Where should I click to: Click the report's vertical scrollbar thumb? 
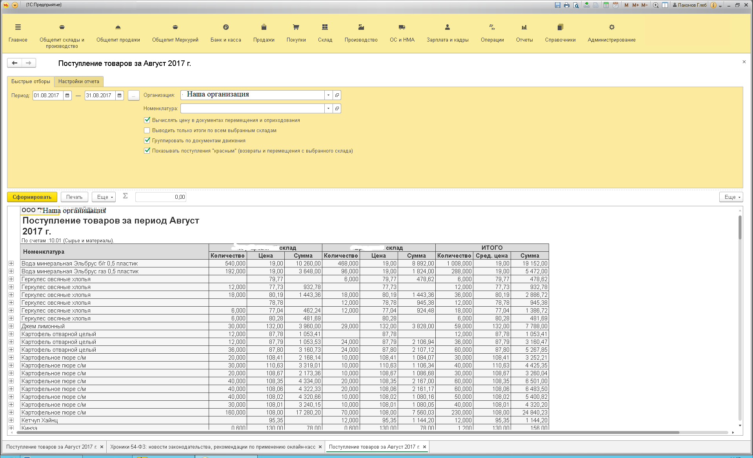(x=740, y=227)
